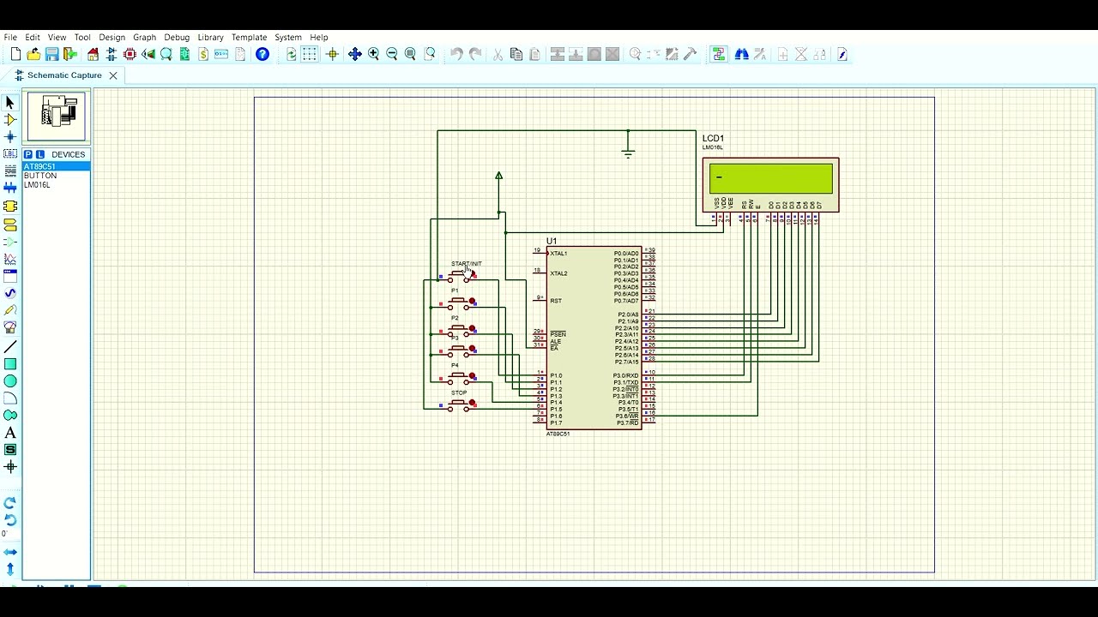The height and width of the screenshot is (617, 1098).
Task: Toggle wire autorouter icon
Action: (719, 54)
